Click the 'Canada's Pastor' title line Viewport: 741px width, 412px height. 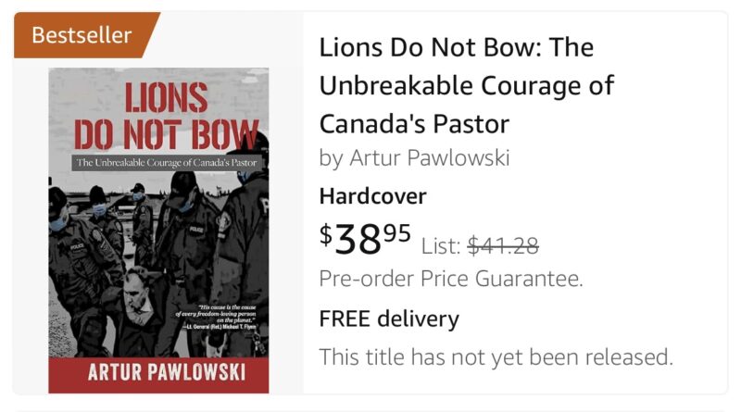coord(414,124)
